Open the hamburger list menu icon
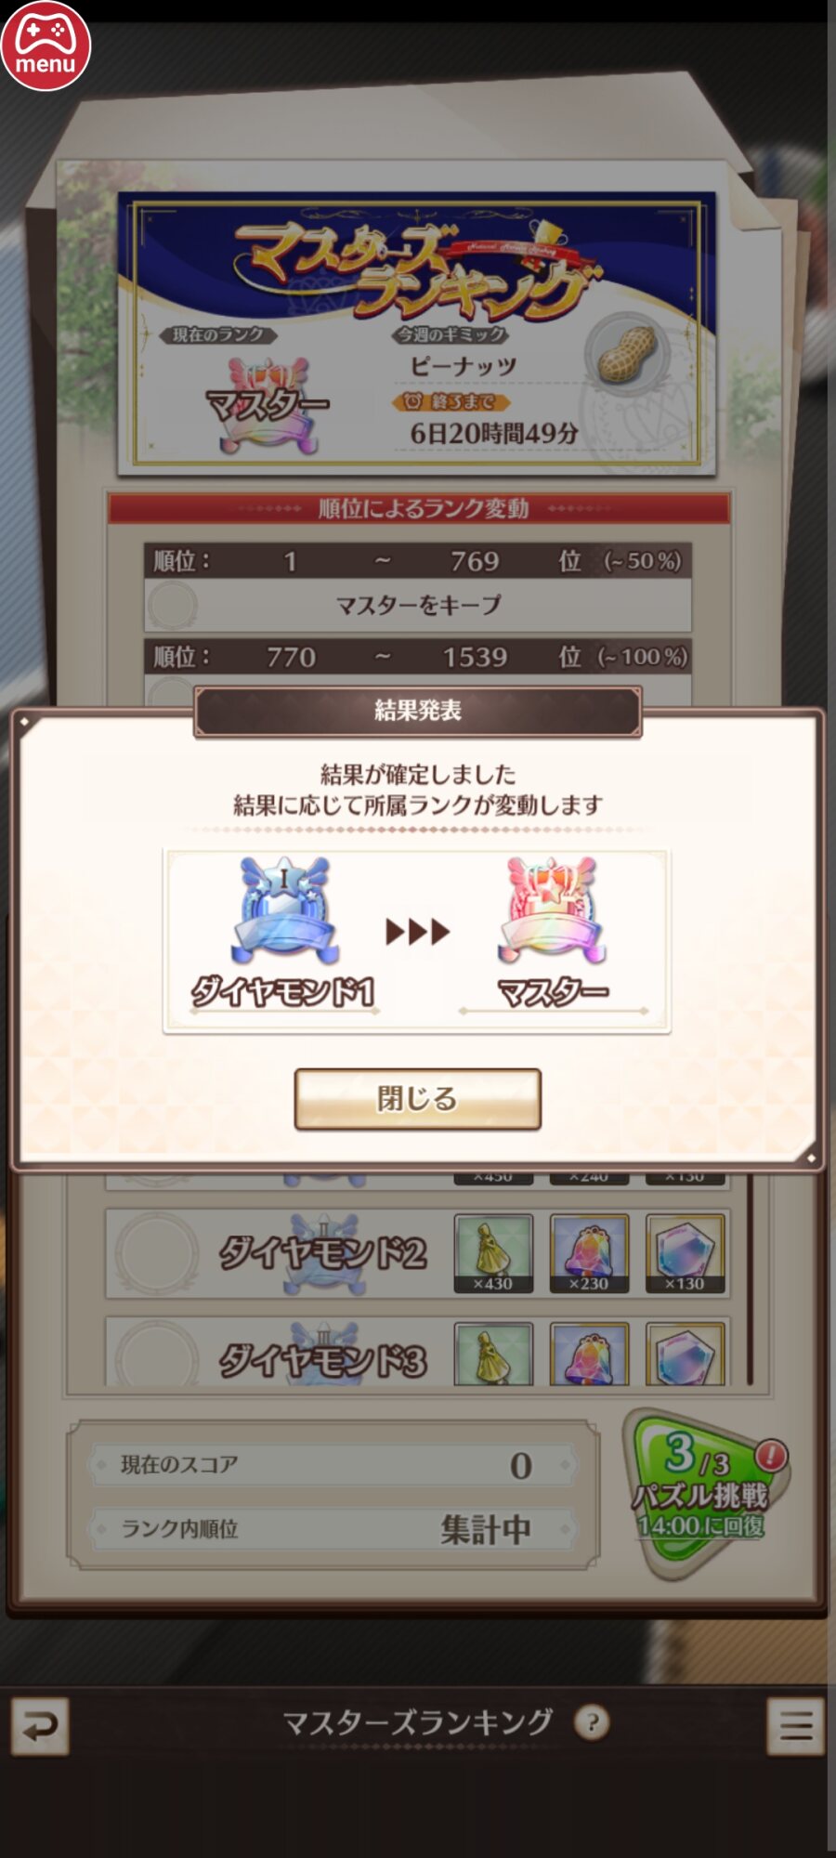 pyautogui.click(x=795, y=1726)
